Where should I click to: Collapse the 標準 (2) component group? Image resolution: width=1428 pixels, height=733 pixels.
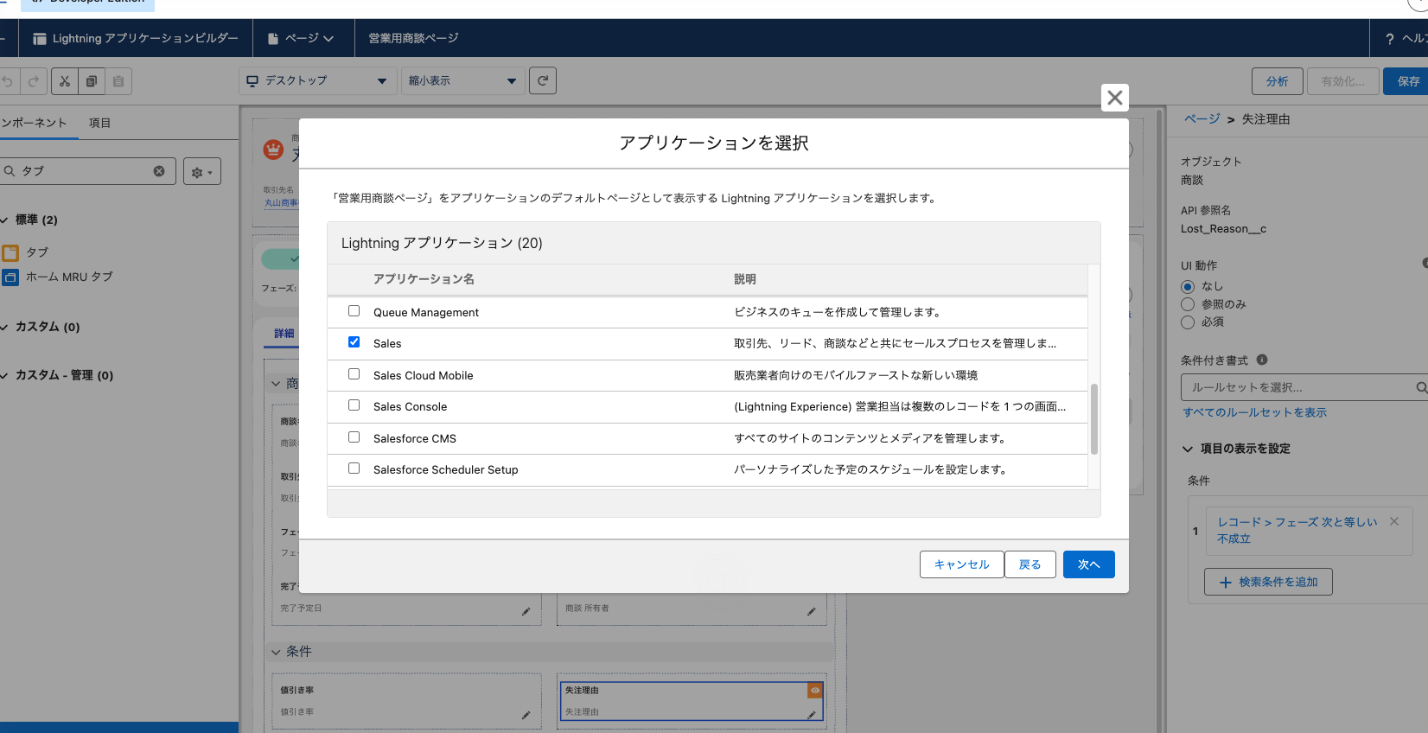point(5,220)
